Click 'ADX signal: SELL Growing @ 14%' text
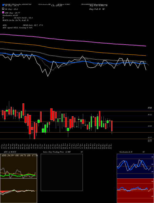154x203 pixels. pos(17,28)
